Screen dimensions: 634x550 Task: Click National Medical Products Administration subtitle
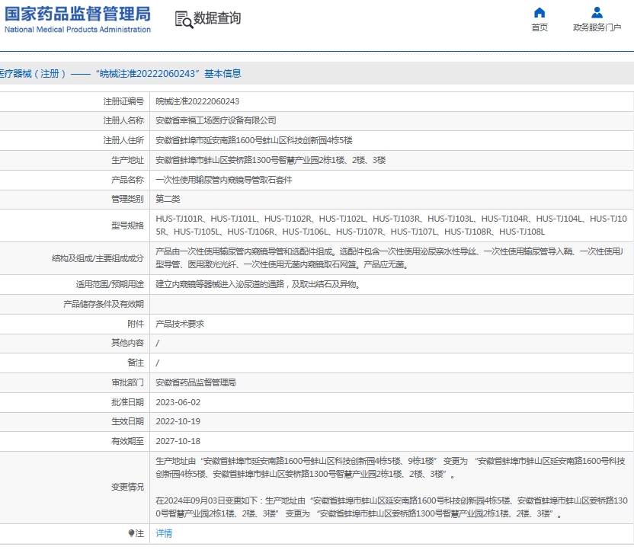(77, 30)
